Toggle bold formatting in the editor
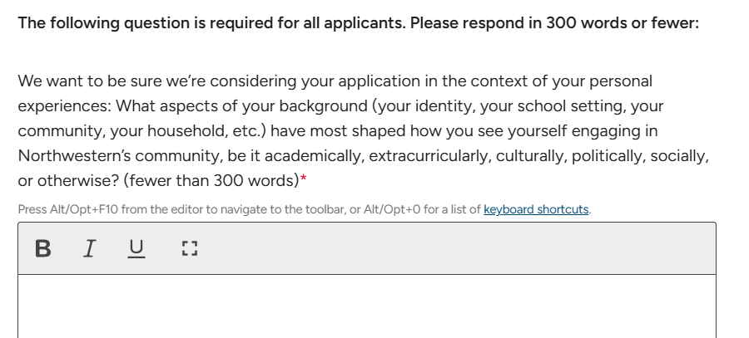The image size is (749, 338). coord(43,248)
